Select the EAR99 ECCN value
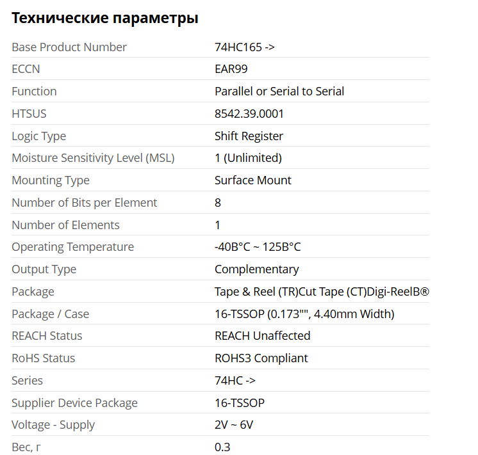 231,69
